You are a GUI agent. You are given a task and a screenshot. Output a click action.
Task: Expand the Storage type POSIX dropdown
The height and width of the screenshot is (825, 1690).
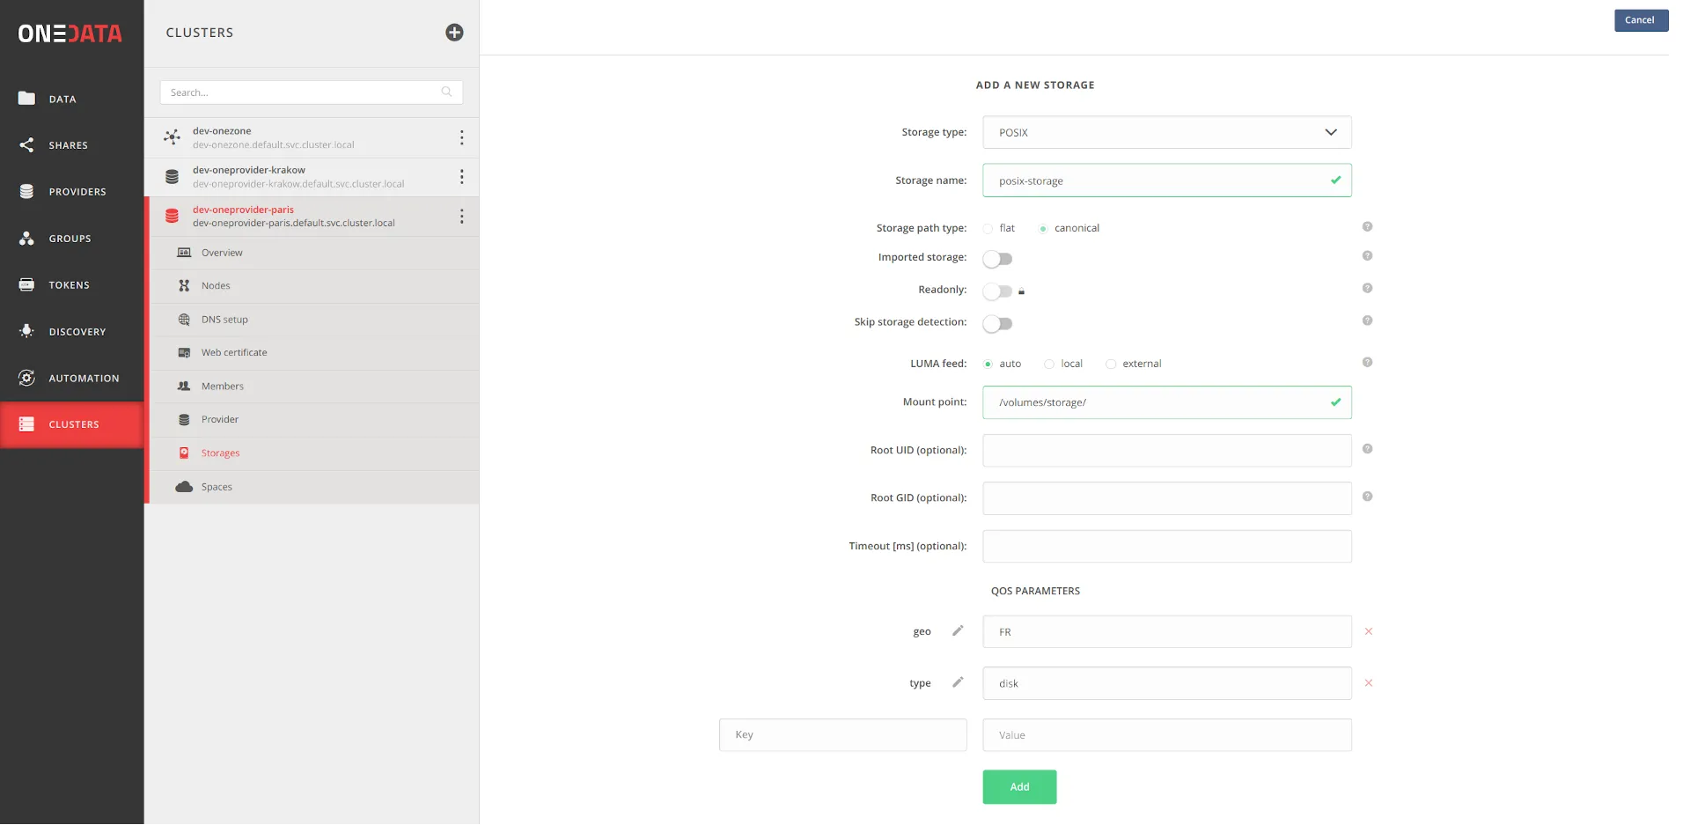coord(1166,133)
